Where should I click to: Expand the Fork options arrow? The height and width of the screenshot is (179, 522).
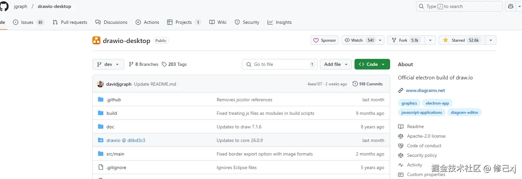point(430,40)
